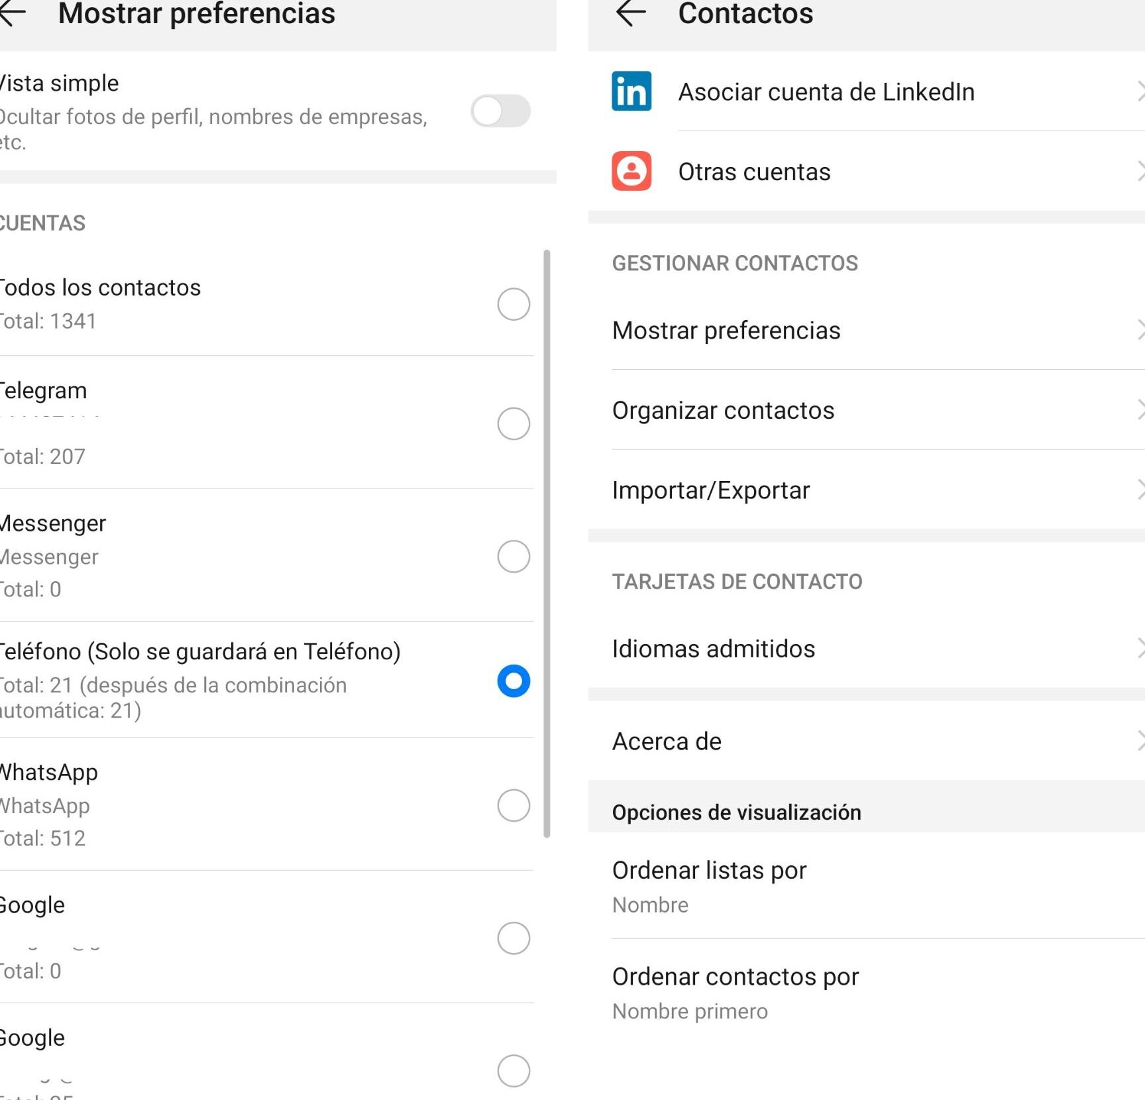Tap the back arrow beside Contactos
Screen dimensions: 1145x1100
click(x=630, y=13)
